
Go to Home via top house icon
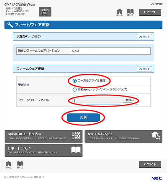coord(120,12)
